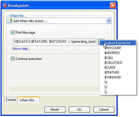The height and width of the screenshot is (117, 139).
Task: Click into the print message text field
Action: coord(55,42)
